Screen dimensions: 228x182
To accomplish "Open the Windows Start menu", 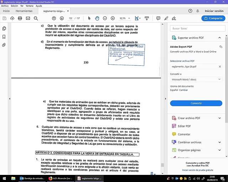I will coord(4,178).
